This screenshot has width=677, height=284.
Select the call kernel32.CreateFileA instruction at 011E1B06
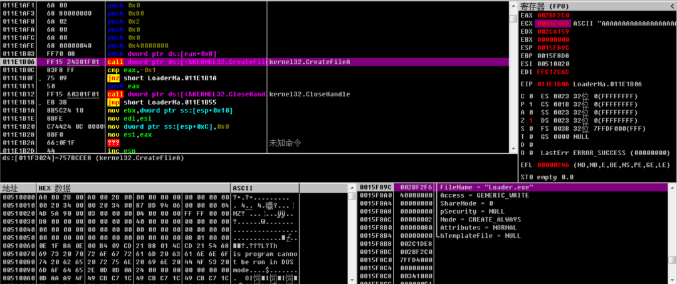click(x=255, y=62)
